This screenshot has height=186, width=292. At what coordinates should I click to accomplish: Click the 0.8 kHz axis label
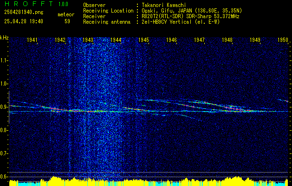point(4,130)
